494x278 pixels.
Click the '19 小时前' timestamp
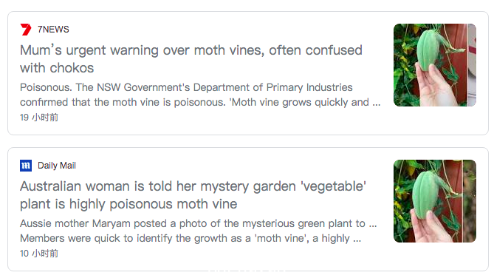coord(39,118)
